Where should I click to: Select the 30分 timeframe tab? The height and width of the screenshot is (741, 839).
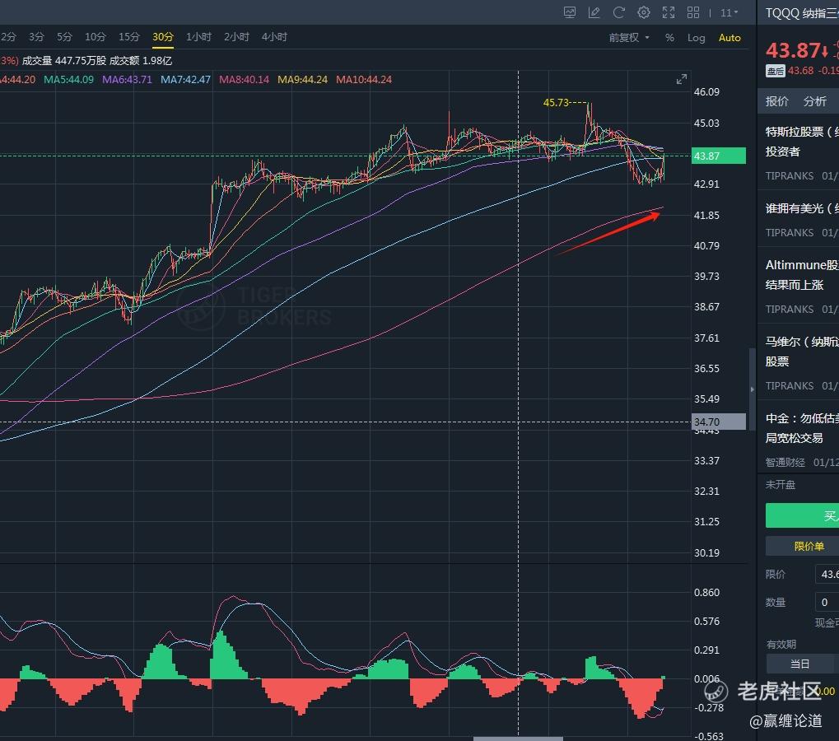click(x=163, y=37)
